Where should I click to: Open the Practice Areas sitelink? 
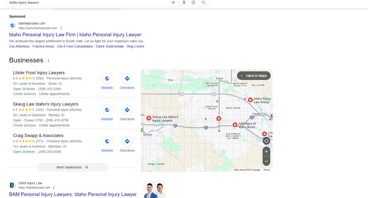click(x=43, y=46)
